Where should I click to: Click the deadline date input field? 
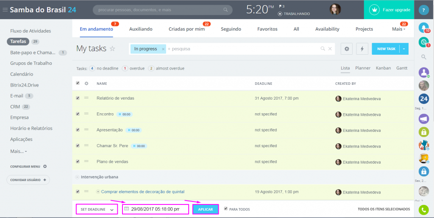click(x=156, y=210)
